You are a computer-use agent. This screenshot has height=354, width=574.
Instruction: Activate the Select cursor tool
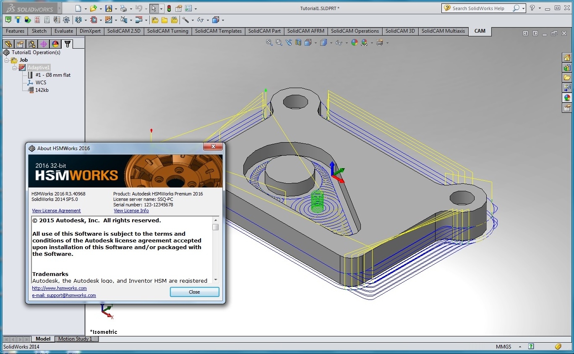(x=154, y=8)
